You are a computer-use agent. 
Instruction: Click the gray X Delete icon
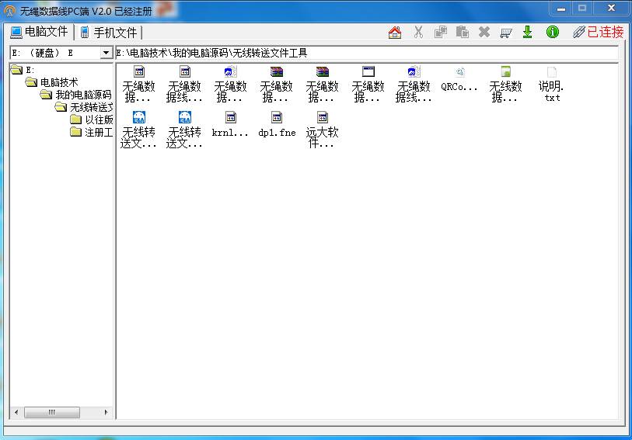pyautogui.click(x=484, y=32)
